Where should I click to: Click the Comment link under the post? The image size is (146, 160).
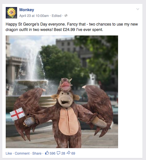[x=22, y=153]
